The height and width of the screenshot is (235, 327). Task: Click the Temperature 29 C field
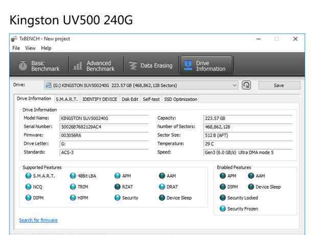[248, 144]
